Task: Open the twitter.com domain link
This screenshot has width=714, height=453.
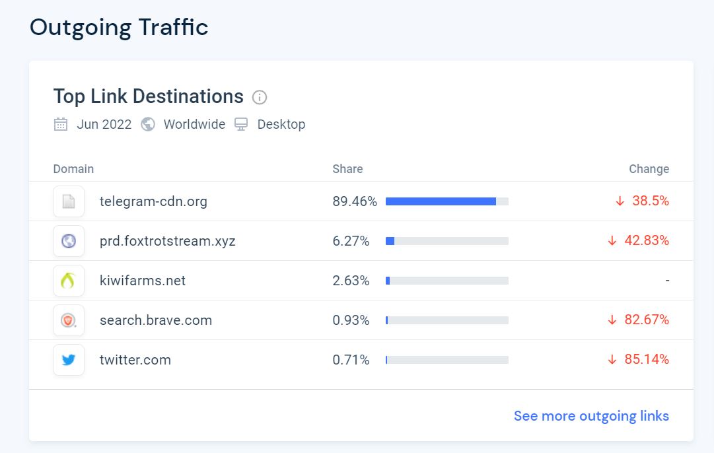Action: point(135,360)
